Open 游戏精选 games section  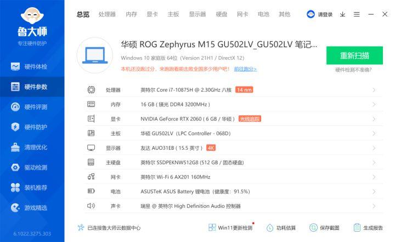(x=32, y=208)
